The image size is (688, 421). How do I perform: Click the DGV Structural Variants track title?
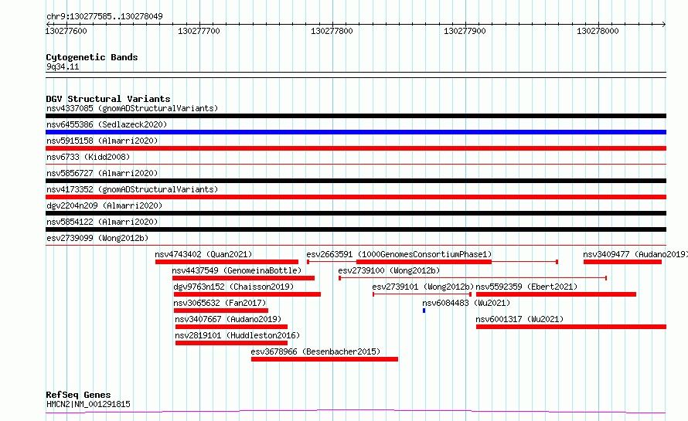108,99
